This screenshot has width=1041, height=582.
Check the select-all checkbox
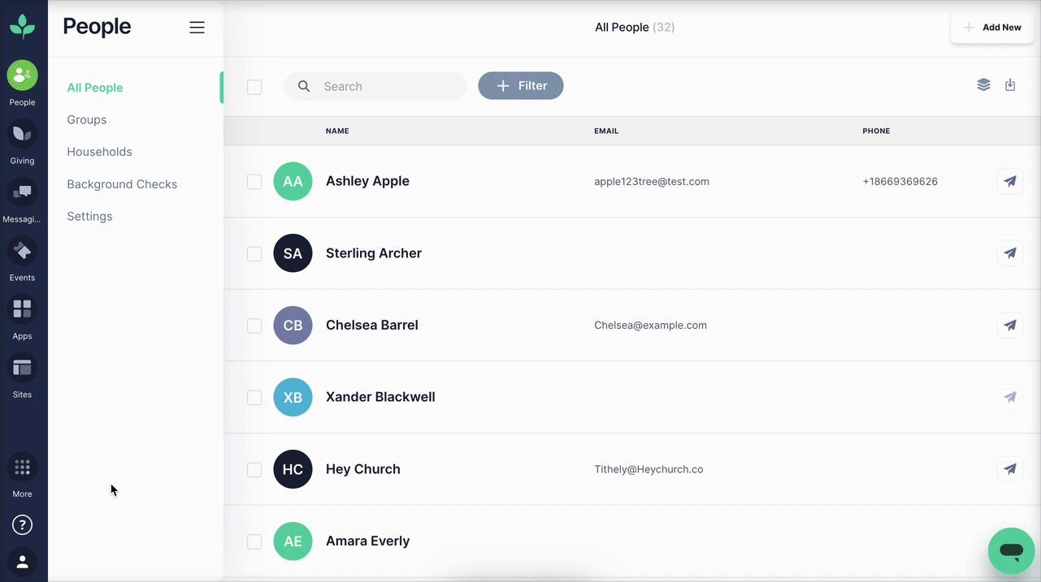(x=254, y=87)
